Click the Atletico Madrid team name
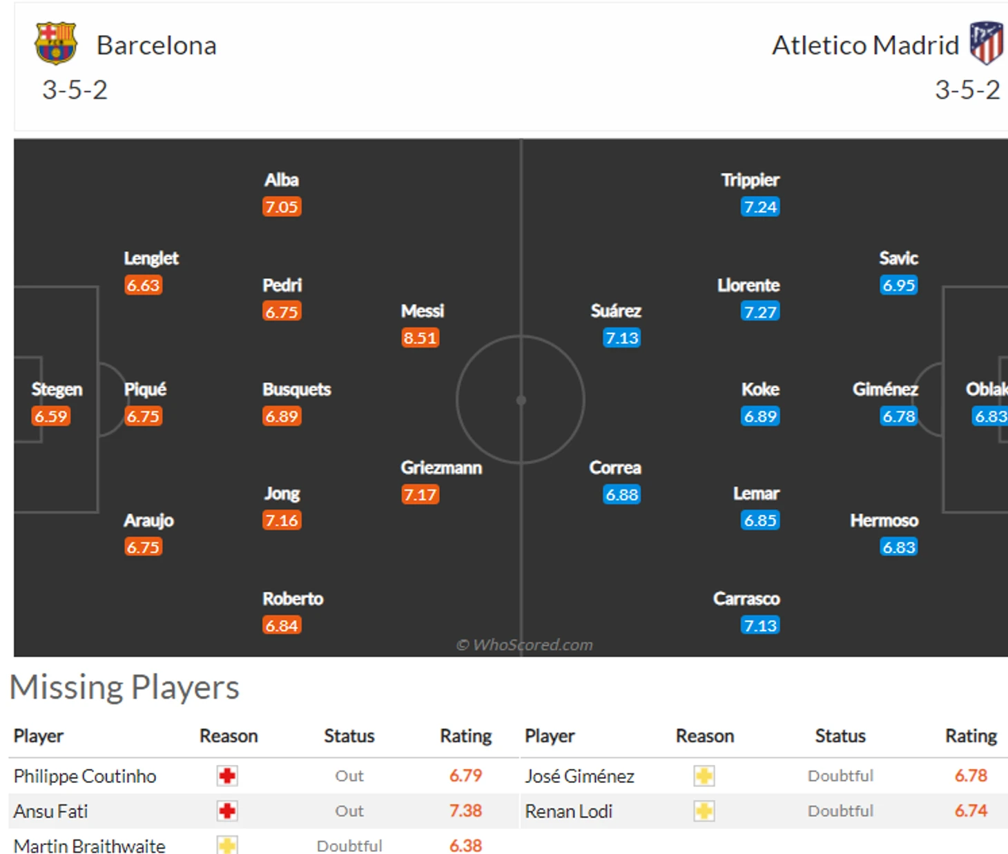The image size is (1008, 854). click(865, 46)
